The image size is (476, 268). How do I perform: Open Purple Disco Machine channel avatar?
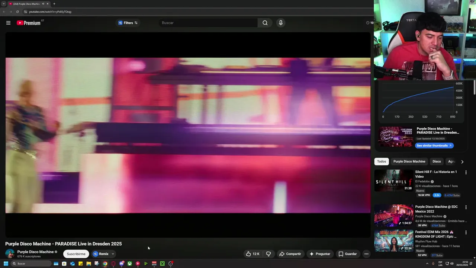coord(10,254)
